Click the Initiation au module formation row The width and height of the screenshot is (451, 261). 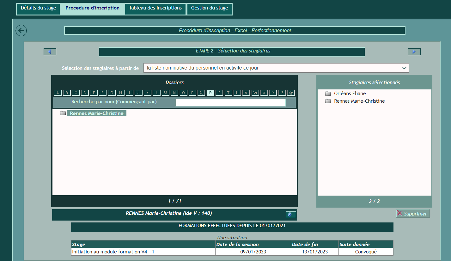[x=143, y=252]
